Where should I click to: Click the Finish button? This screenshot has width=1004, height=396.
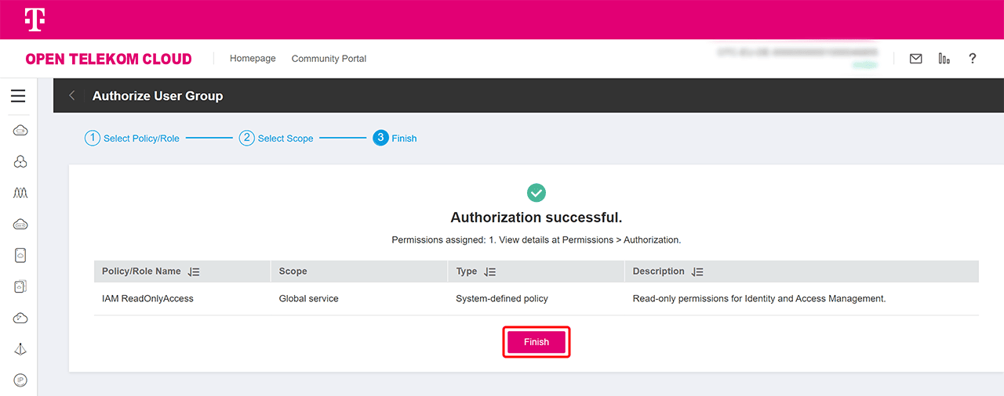[537, 342]
